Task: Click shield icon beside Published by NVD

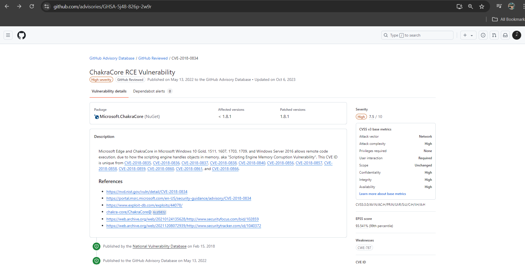Action: click(x=97, y=246)
